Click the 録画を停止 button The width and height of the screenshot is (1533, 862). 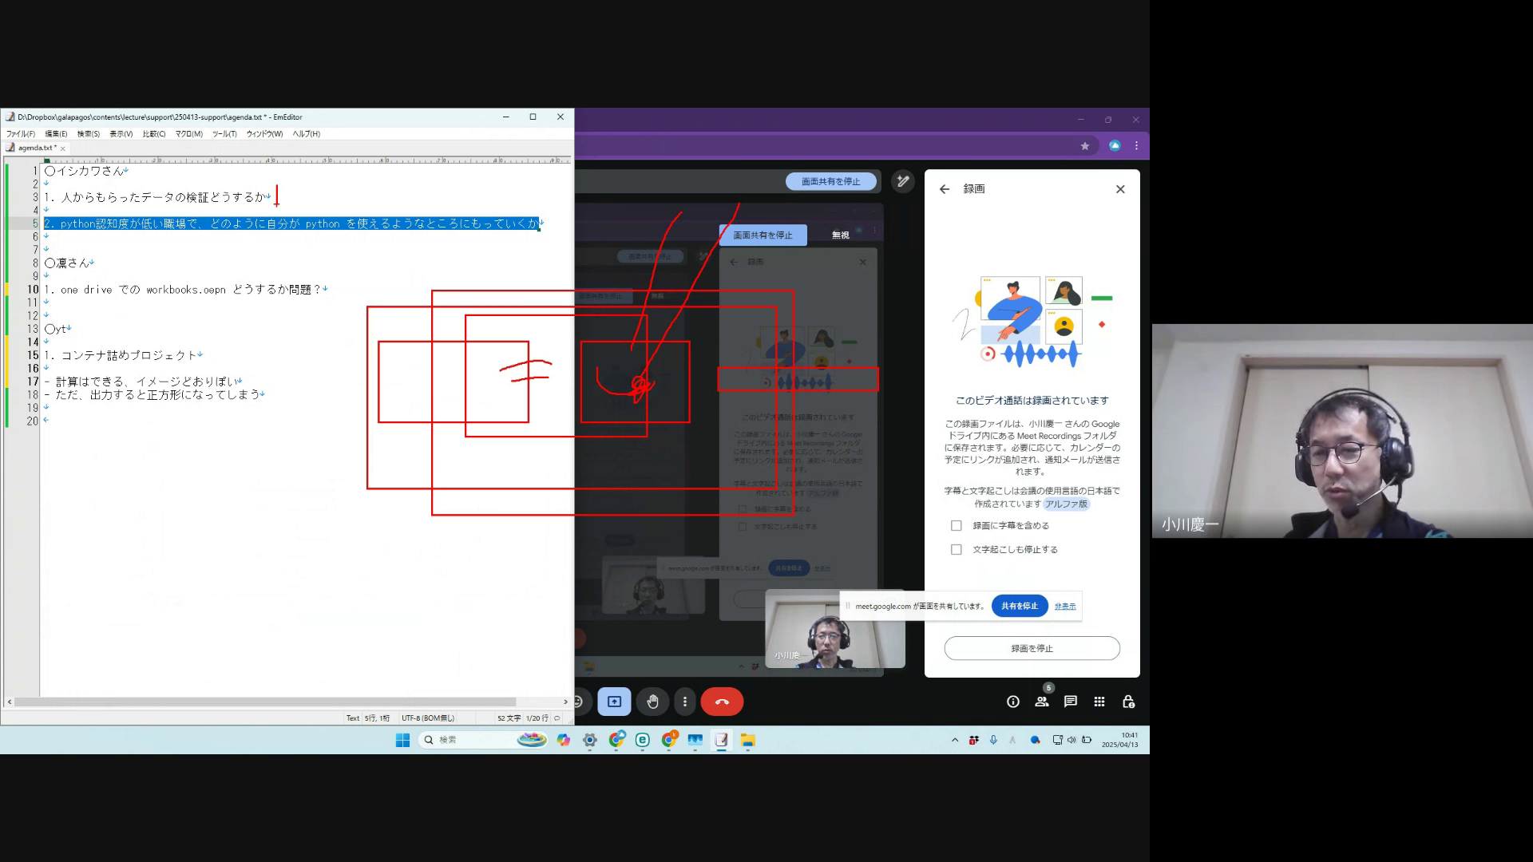[x=1032, y=648]
